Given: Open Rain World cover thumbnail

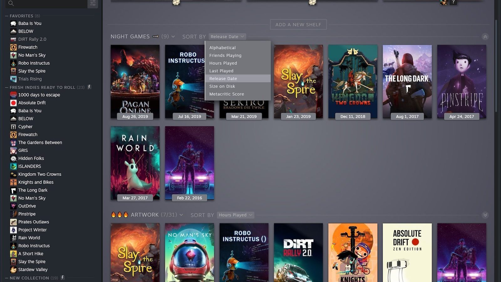Looking at the screenshot, I should [135, 163].
